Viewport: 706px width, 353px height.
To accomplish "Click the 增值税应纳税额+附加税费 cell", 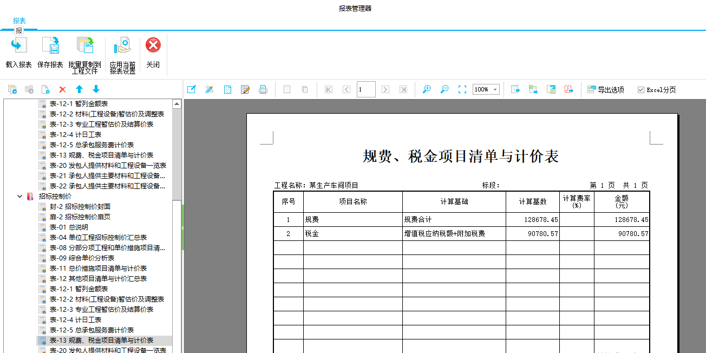I will point(454,234).
